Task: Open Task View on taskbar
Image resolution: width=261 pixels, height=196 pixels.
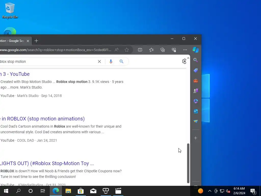Action: pyautogui.click(x=43, y=191)
